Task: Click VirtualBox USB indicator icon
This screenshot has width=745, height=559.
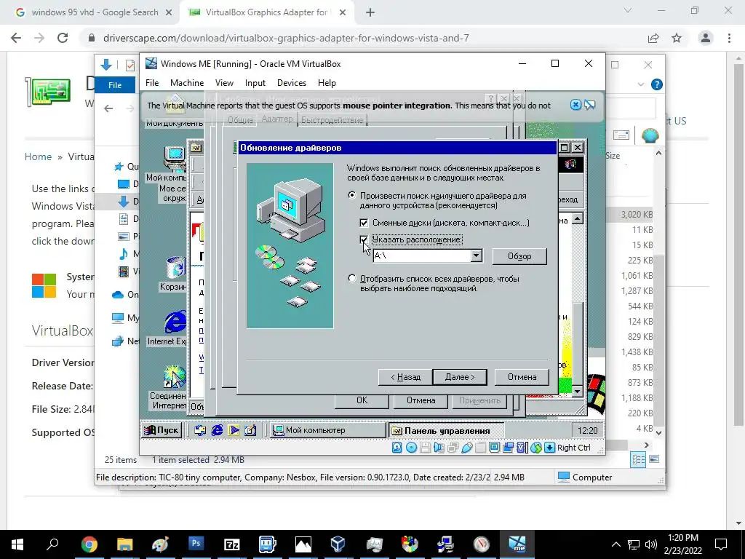Action: pyautogui.click(x=466, y=448)
